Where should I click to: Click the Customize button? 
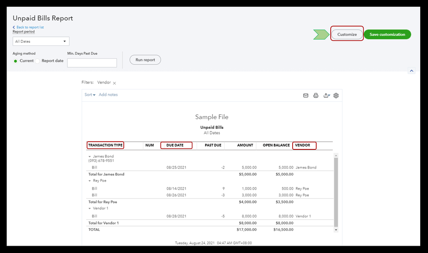[x=347, y=34]
